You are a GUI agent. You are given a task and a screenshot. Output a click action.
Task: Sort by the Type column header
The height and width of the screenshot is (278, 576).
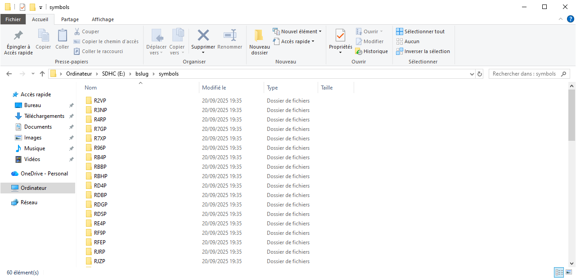291,88
